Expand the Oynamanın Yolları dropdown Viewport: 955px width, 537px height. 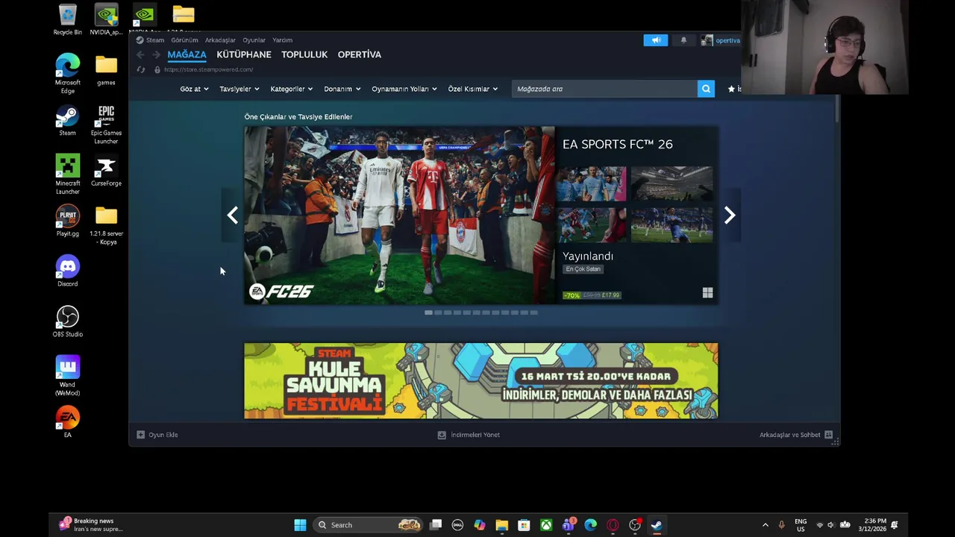coord(404,89)
